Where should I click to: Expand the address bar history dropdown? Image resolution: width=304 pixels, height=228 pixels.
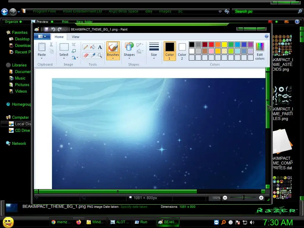(x=220, y=12)
